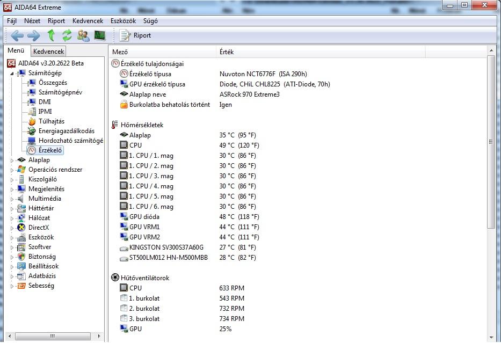The width and height of the screenshot is (501, 343).
Task: Click the Érzékelő tulajdonságai section icon
Action: pos(115,63)
